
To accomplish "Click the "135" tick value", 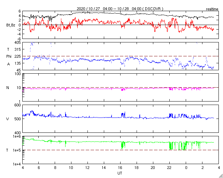I will coord(18,63).
